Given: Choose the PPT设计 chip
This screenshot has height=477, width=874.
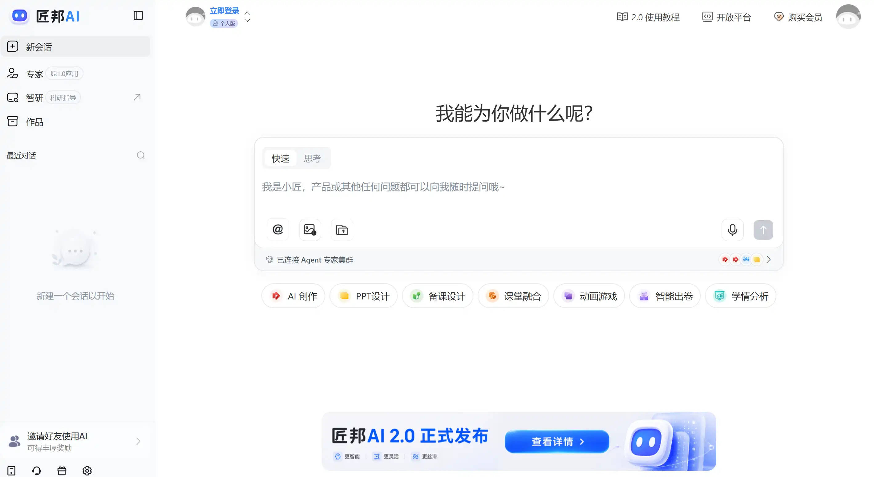Looking at the screenshot, I should click(x=363, y=296).
